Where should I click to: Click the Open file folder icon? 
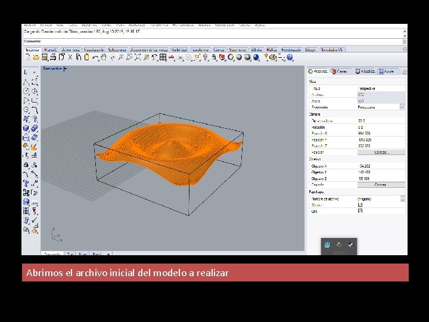coord(36,57)
